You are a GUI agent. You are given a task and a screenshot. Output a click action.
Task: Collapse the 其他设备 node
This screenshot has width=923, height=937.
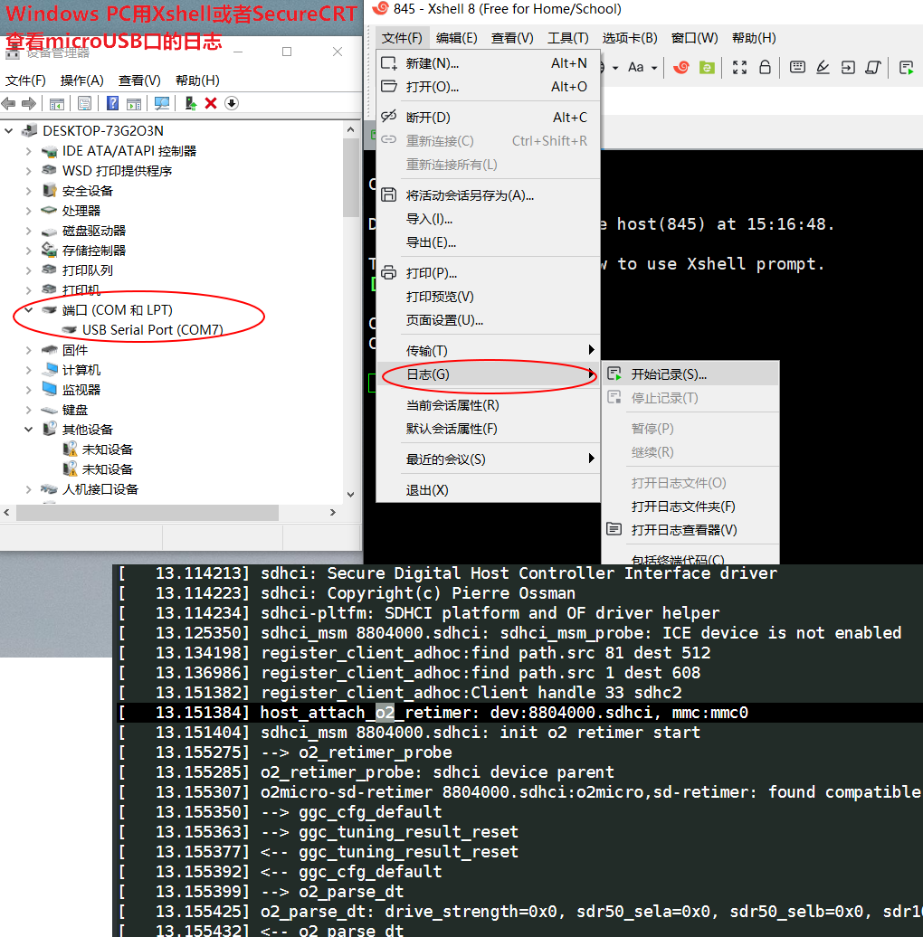[28, 430]
